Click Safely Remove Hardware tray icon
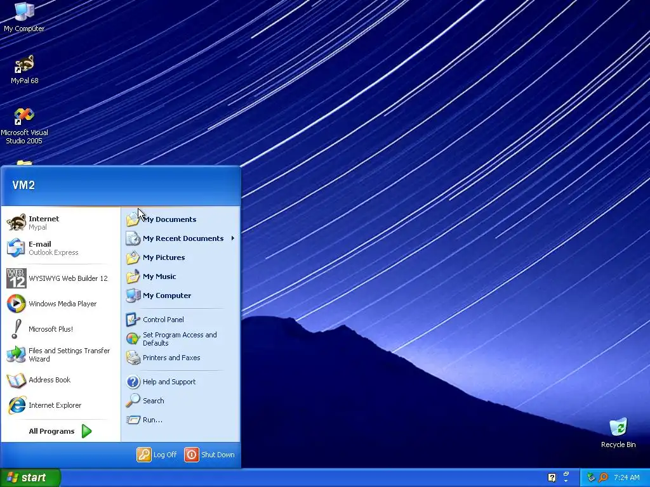This screenshot has height=487, width=650. 591,477
